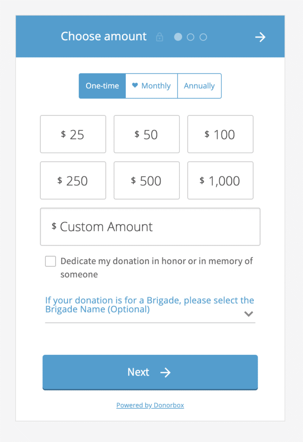Choose the $100 donation amount
The width and height of the screenshot is (303, 442).
click(x=220, y=134)
